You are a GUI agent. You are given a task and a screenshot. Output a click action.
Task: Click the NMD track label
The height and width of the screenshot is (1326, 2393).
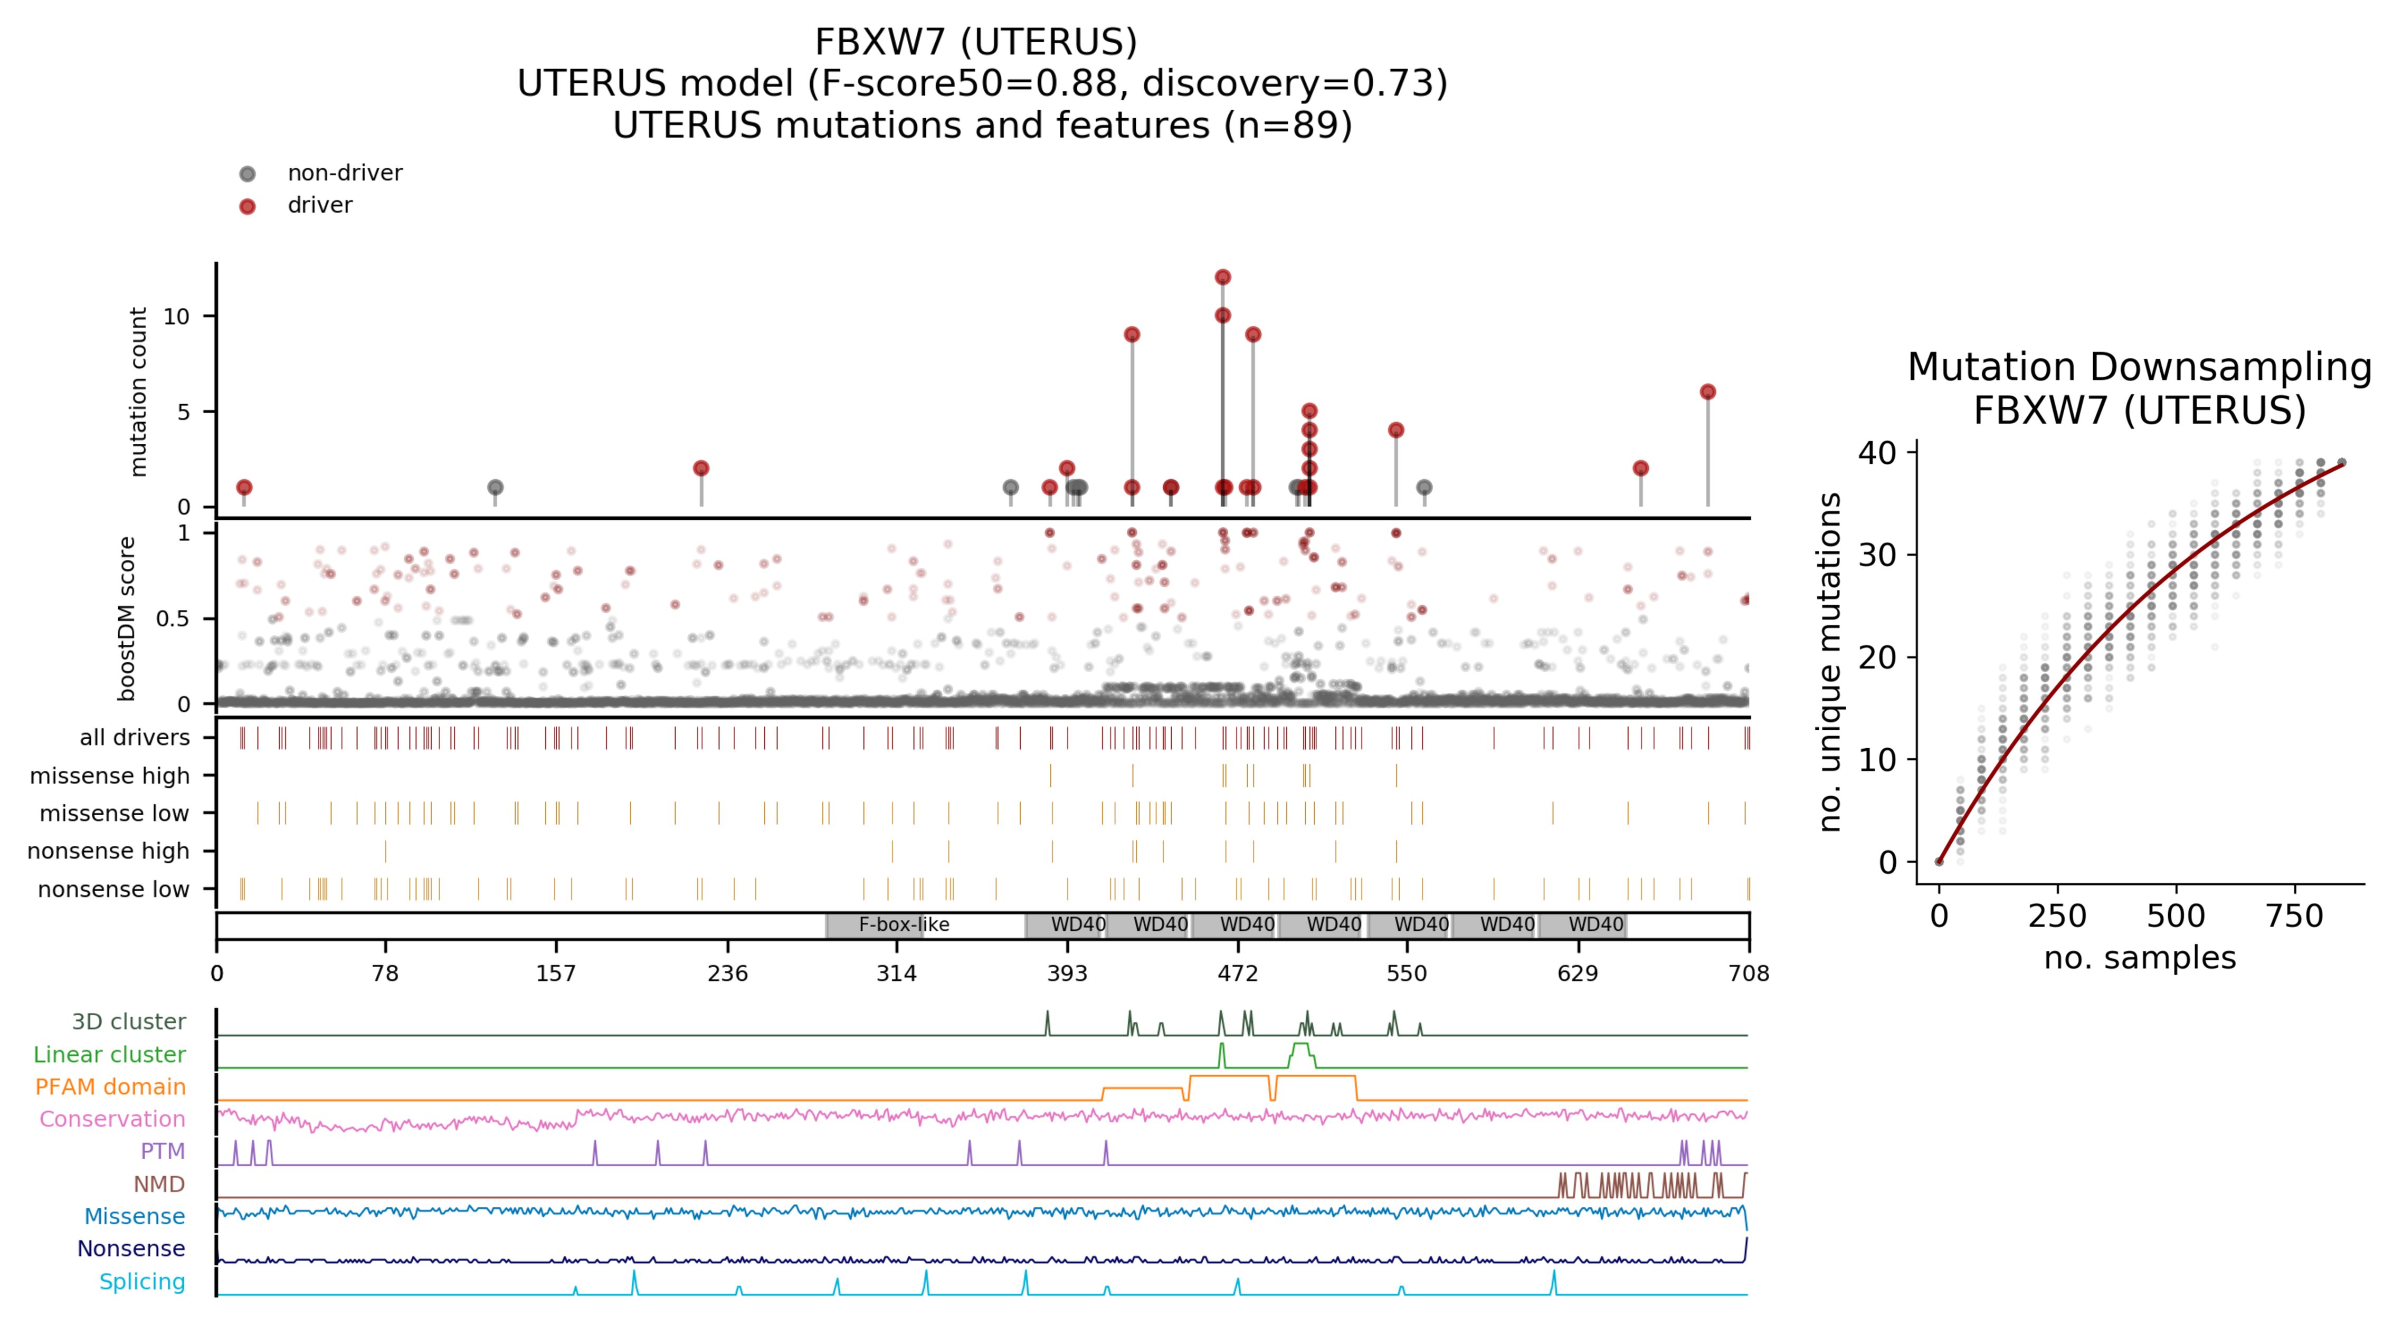pos(159,1184)
